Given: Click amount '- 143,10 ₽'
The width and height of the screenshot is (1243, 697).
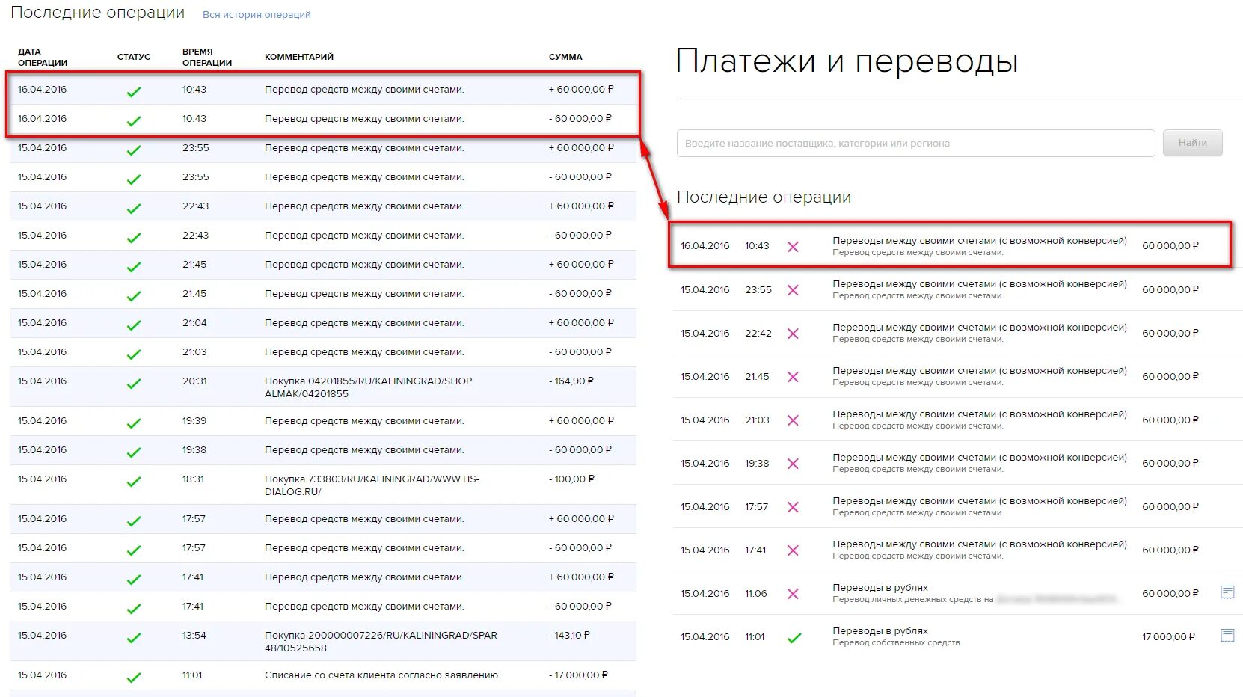Looking at the screenshot, I should click(x=569, y=635).
